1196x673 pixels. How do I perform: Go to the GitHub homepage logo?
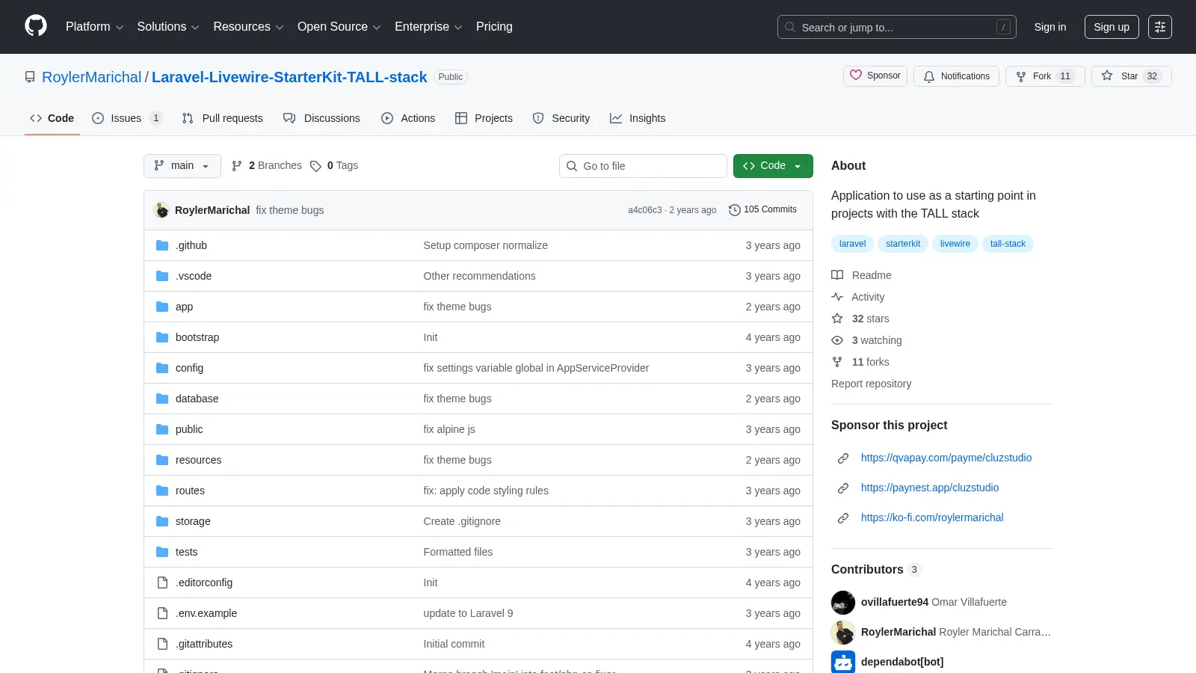[x=36, y=26]
